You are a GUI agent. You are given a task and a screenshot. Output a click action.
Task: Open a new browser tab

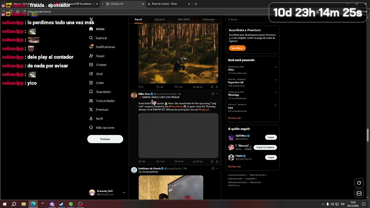[x=196, y=4]
